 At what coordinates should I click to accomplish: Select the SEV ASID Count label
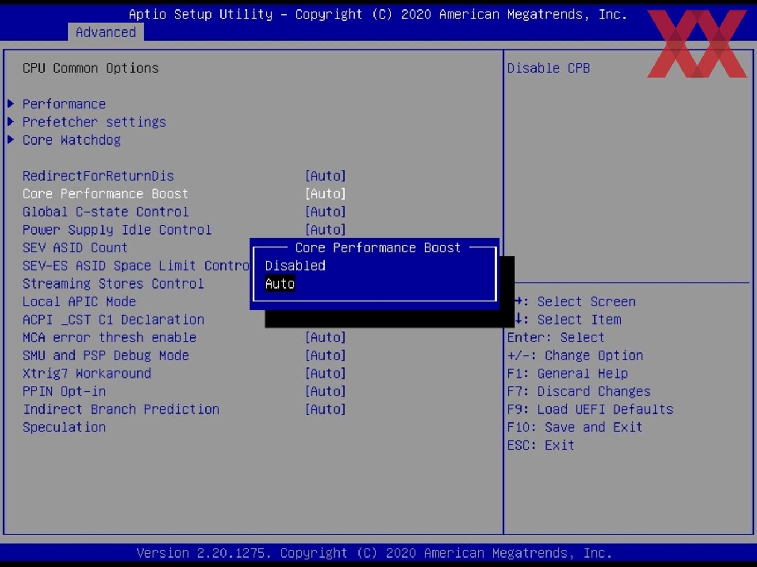[x=75, y=247]
